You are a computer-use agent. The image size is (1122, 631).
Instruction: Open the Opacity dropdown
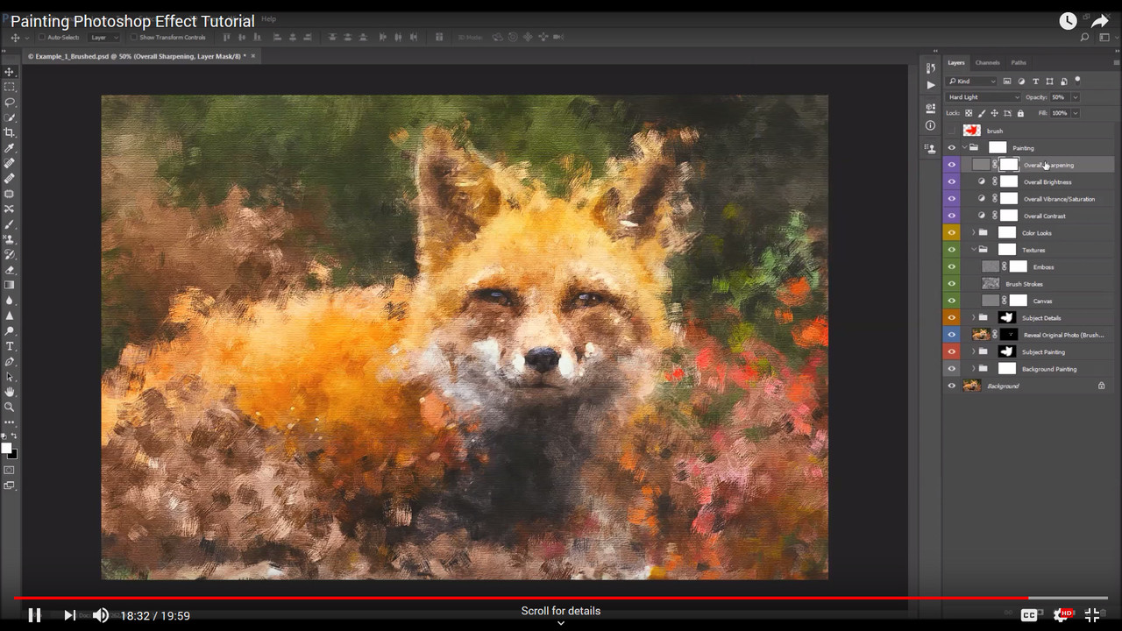[x=1075, y=97]
